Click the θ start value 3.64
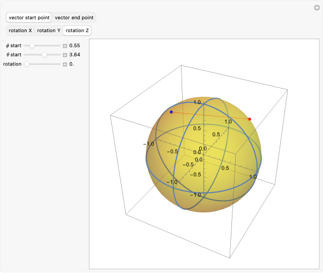This screenshot has width=323, height=273. [x=75, y=55]
